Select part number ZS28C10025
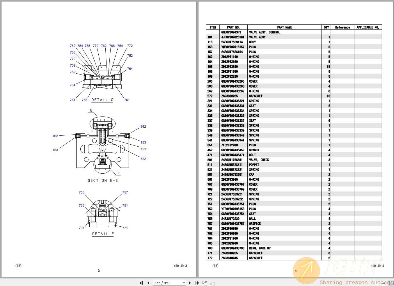Viewport: 394px width, 286px height. (230, 253)
